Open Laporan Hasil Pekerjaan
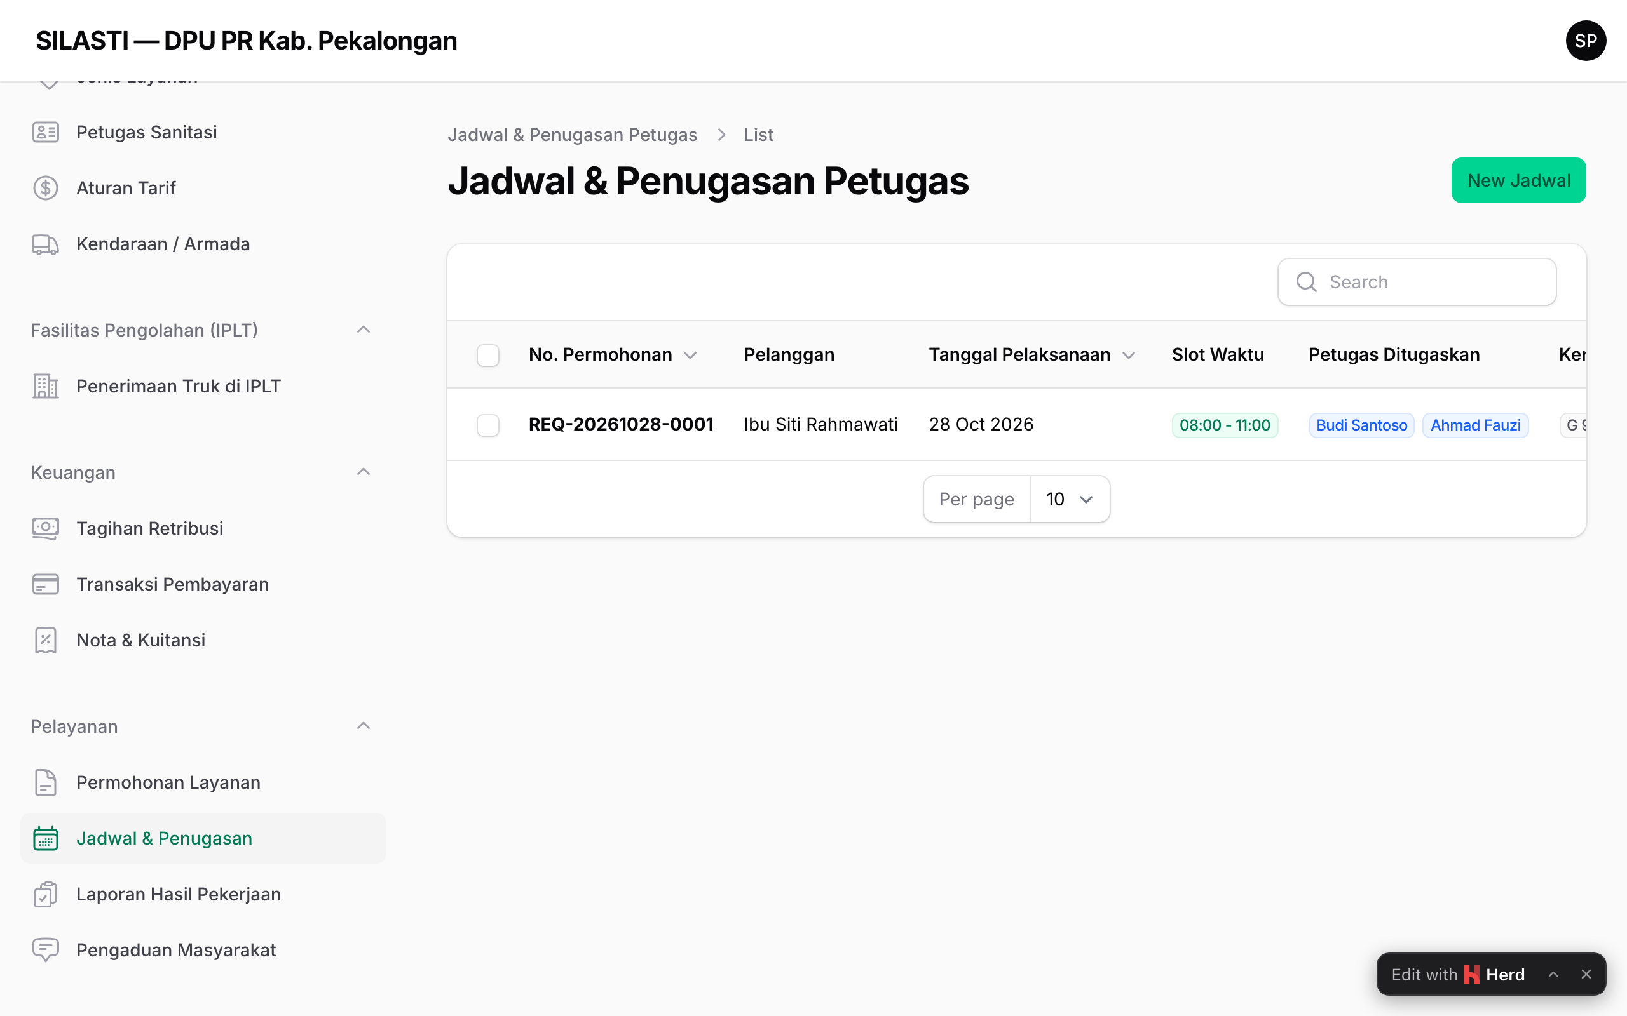The width and height of the screenshot is (1627, 1016). [201, 894]
